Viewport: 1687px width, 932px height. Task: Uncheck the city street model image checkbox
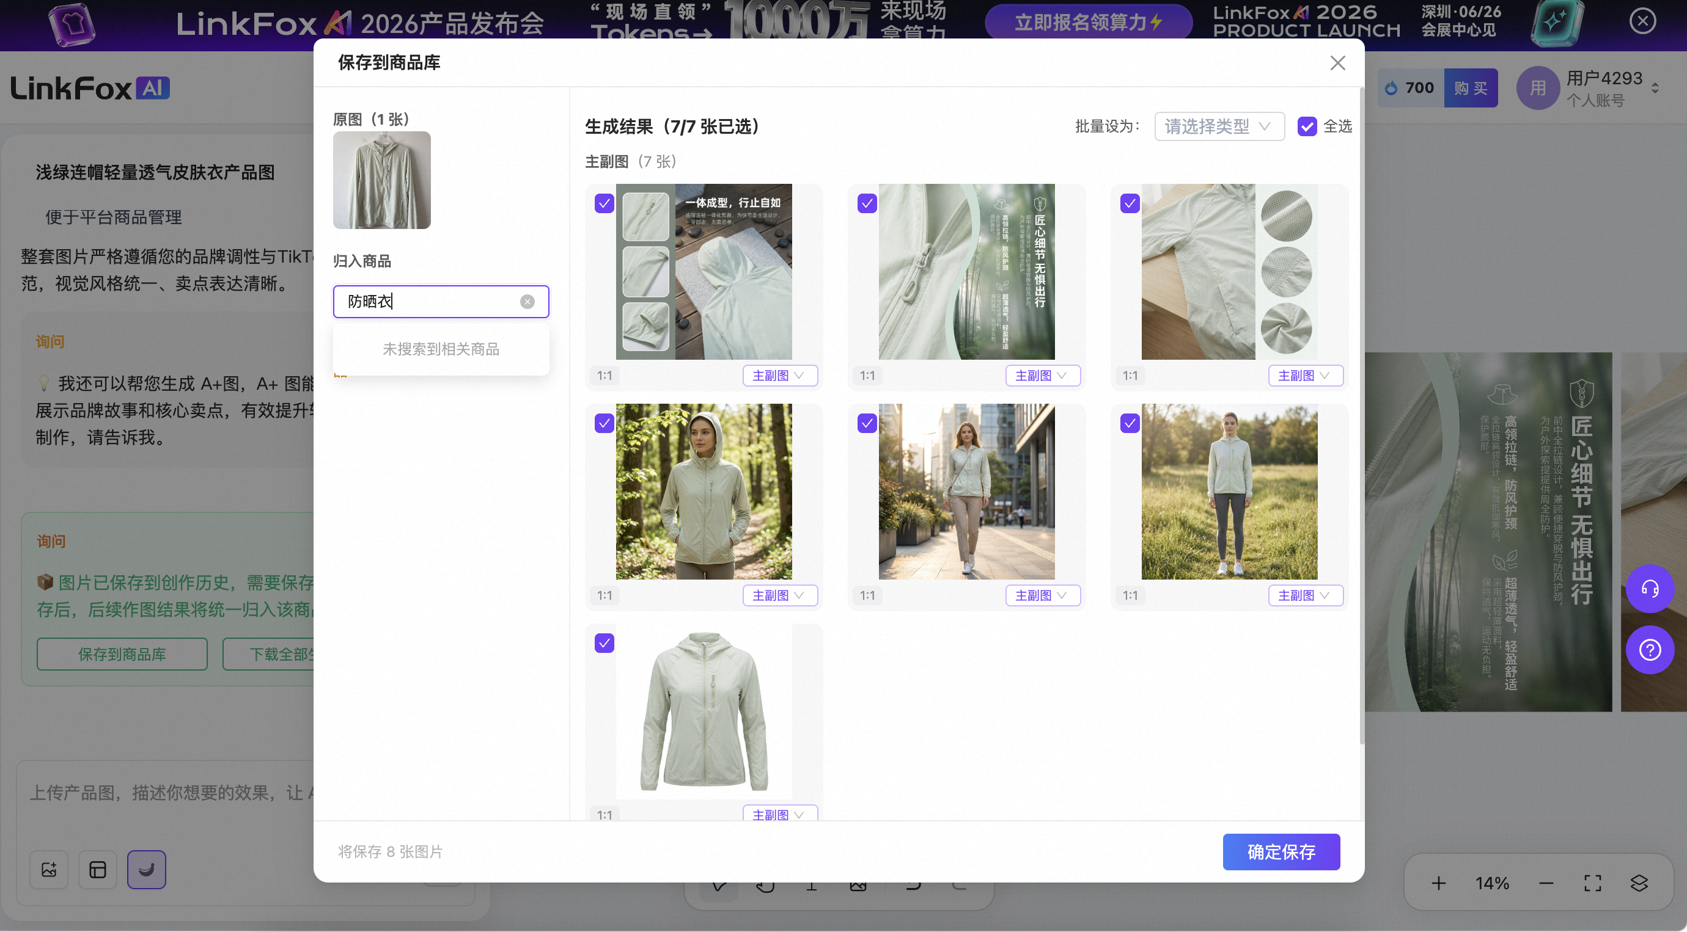[867, 423]
